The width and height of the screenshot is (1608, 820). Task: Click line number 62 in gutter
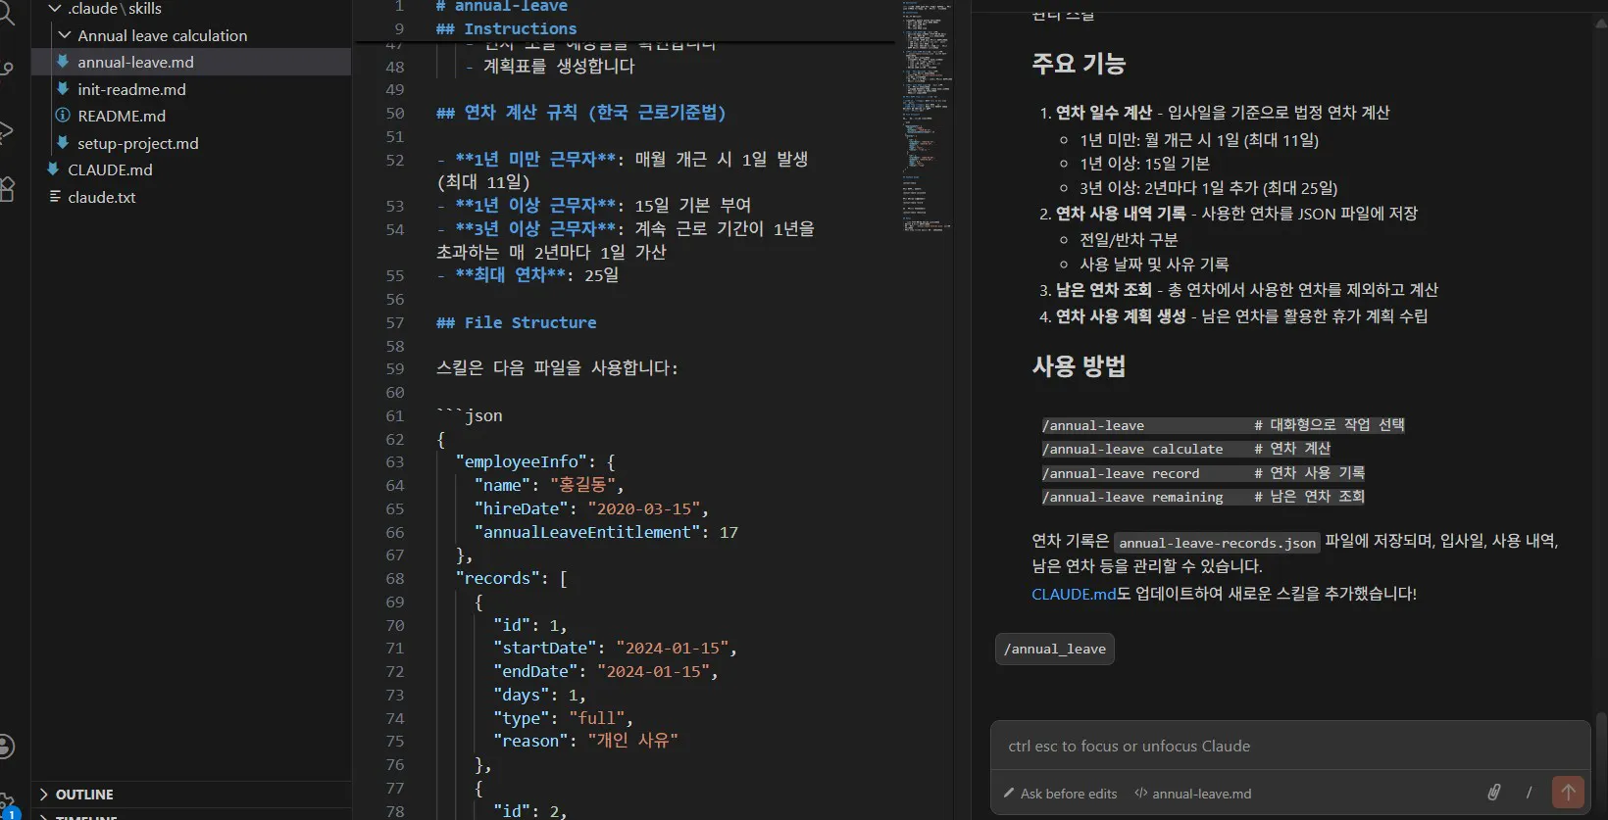tap(394, 439)
